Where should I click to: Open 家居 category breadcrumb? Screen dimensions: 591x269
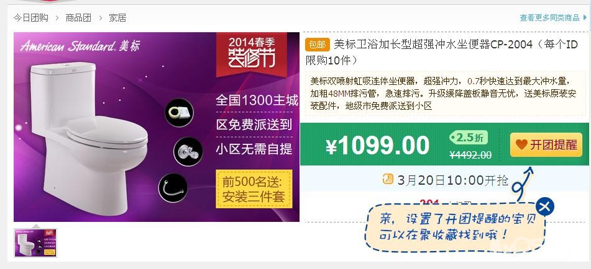pyautogui.click(x=117, y=17)
